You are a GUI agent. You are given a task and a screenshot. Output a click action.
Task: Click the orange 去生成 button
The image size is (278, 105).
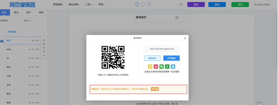155,89
